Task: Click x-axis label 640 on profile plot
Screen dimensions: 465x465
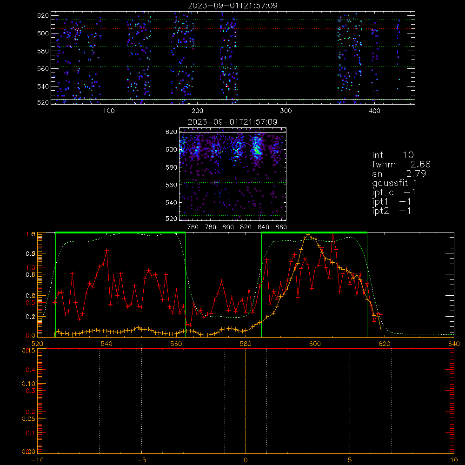Action: tap(454, 344)
